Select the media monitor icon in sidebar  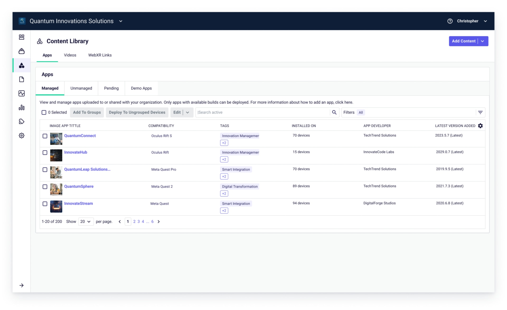point(21,93)
